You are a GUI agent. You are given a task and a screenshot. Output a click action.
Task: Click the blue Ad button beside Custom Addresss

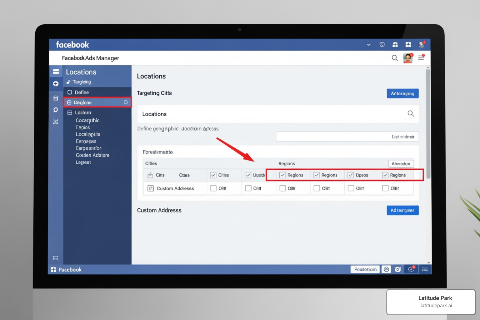[x=402, y=210]
